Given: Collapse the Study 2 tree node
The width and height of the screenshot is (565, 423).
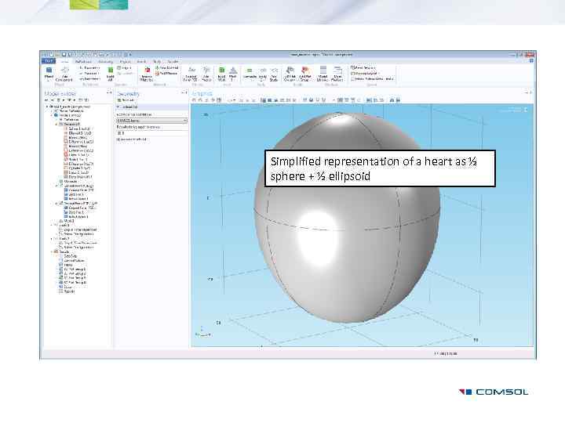Looking at the screenshot, I should pyautogui.click(x=52, y=238).
